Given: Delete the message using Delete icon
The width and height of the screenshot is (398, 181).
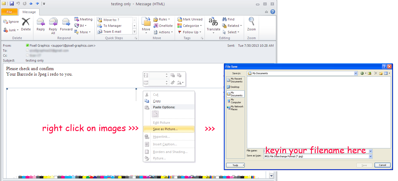Looking at the screenshot, I should [26, 25].
